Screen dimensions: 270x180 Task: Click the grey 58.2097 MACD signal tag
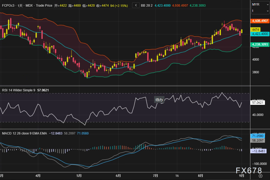pos(257,140)
